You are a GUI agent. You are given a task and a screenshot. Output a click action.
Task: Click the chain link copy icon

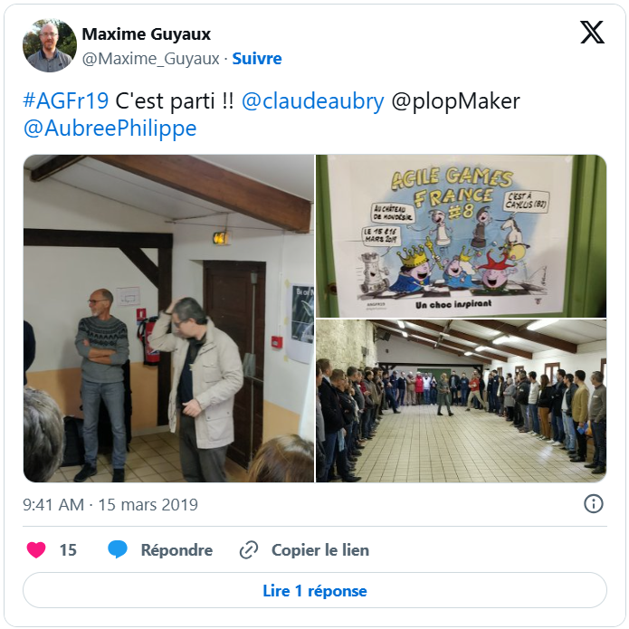click(x=249, y=549)
